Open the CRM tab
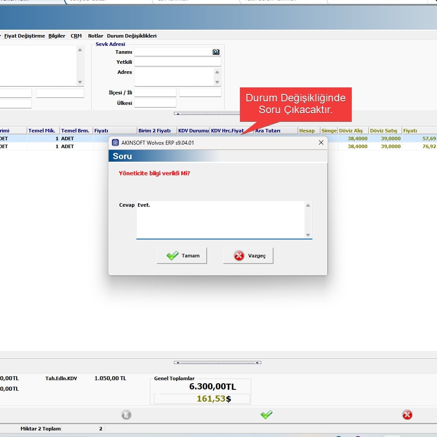 tap(76, 36)
